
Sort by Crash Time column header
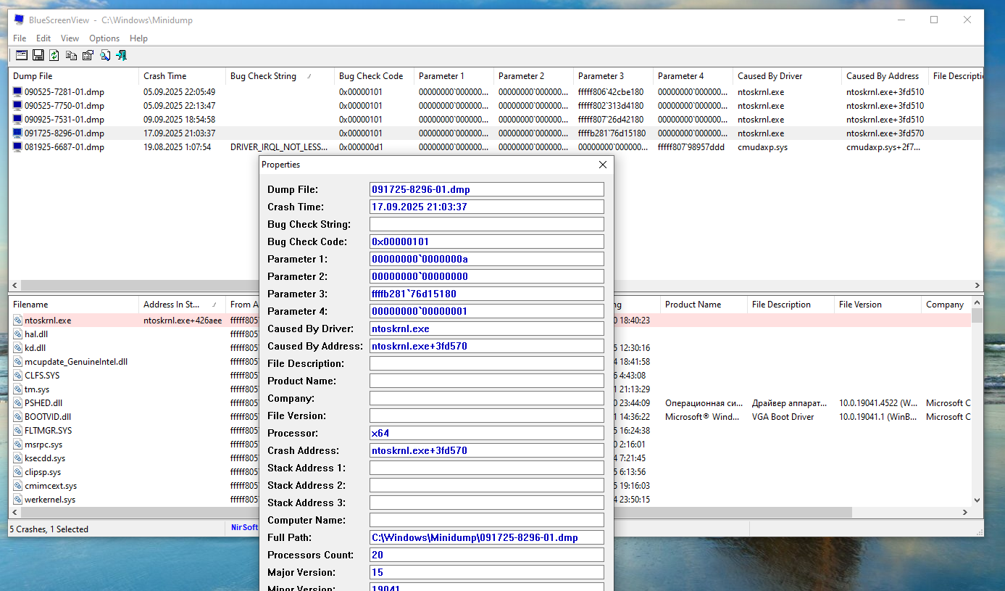(x=182, y=76)
